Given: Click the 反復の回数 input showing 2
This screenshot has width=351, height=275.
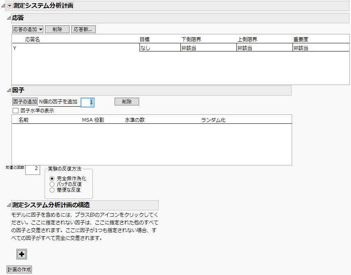Looking at the screenshot, I should tap(32, 169).
